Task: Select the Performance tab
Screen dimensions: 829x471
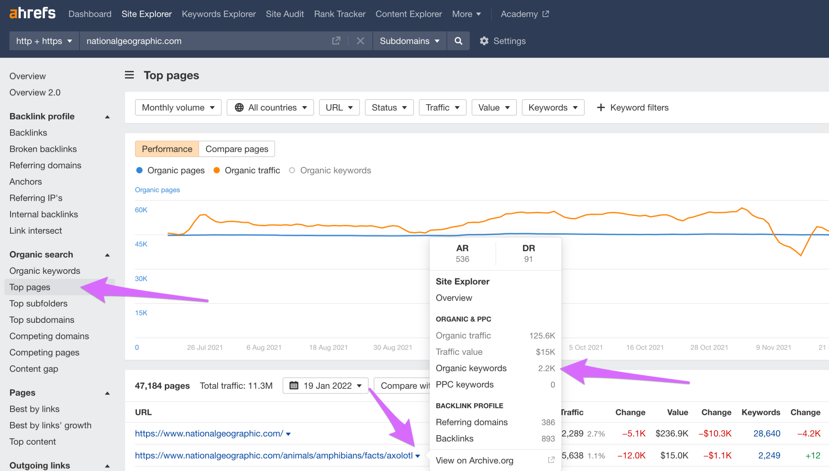Action: (x=167, y=149)
